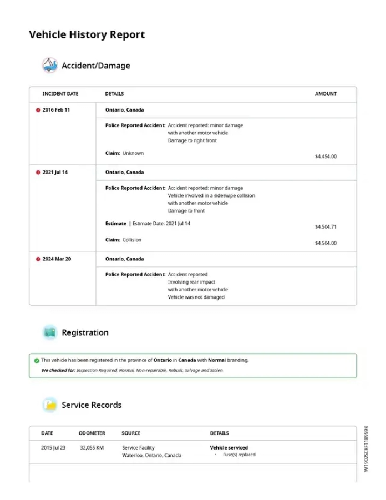Click the Service Records section heading
This screenshot has height=500, width=386.
pos(92,405)
